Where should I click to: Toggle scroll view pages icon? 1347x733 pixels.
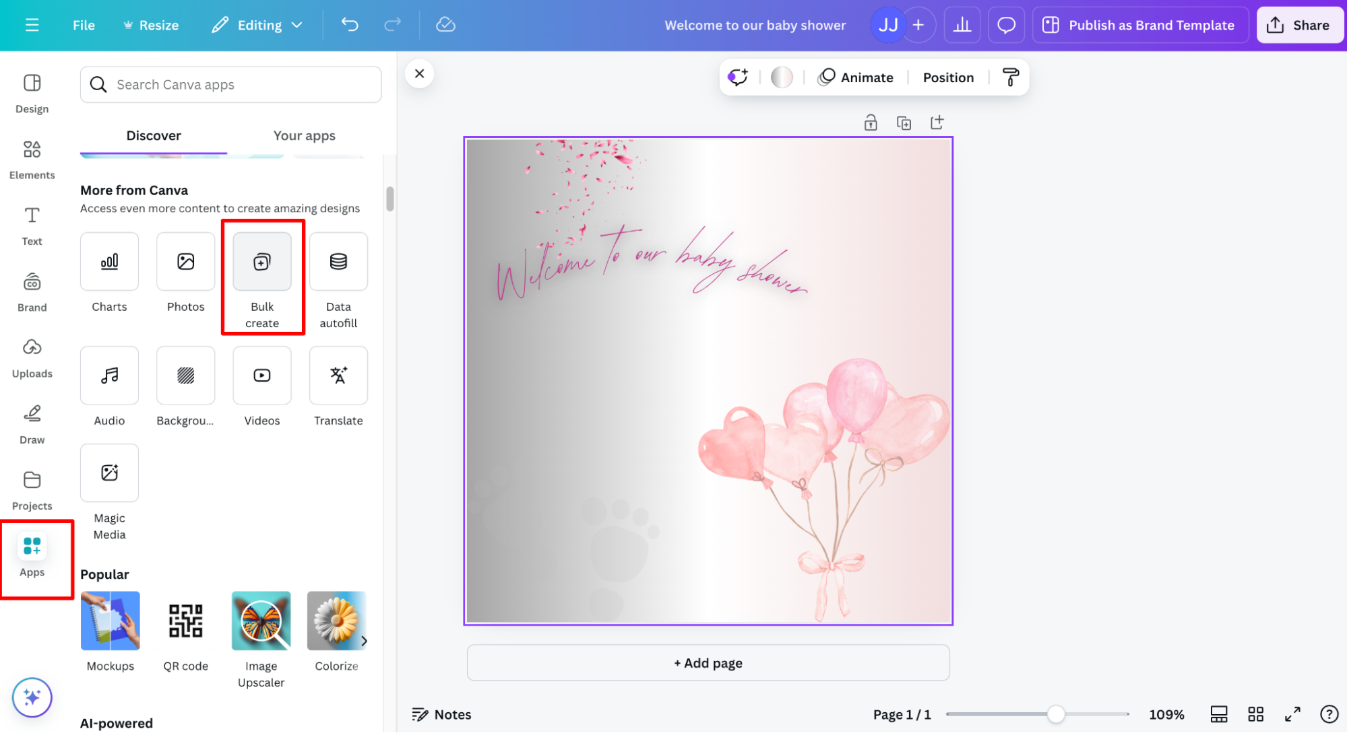[1219, 714]
